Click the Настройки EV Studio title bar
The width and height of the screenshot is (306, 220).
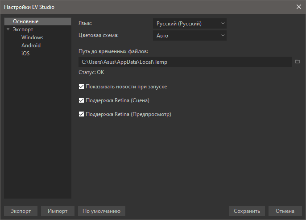click(x=134, y=7)
